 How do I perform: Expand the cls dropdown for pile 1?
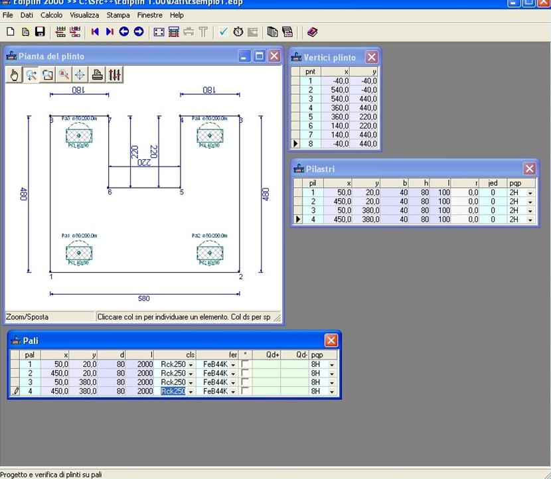191,364
